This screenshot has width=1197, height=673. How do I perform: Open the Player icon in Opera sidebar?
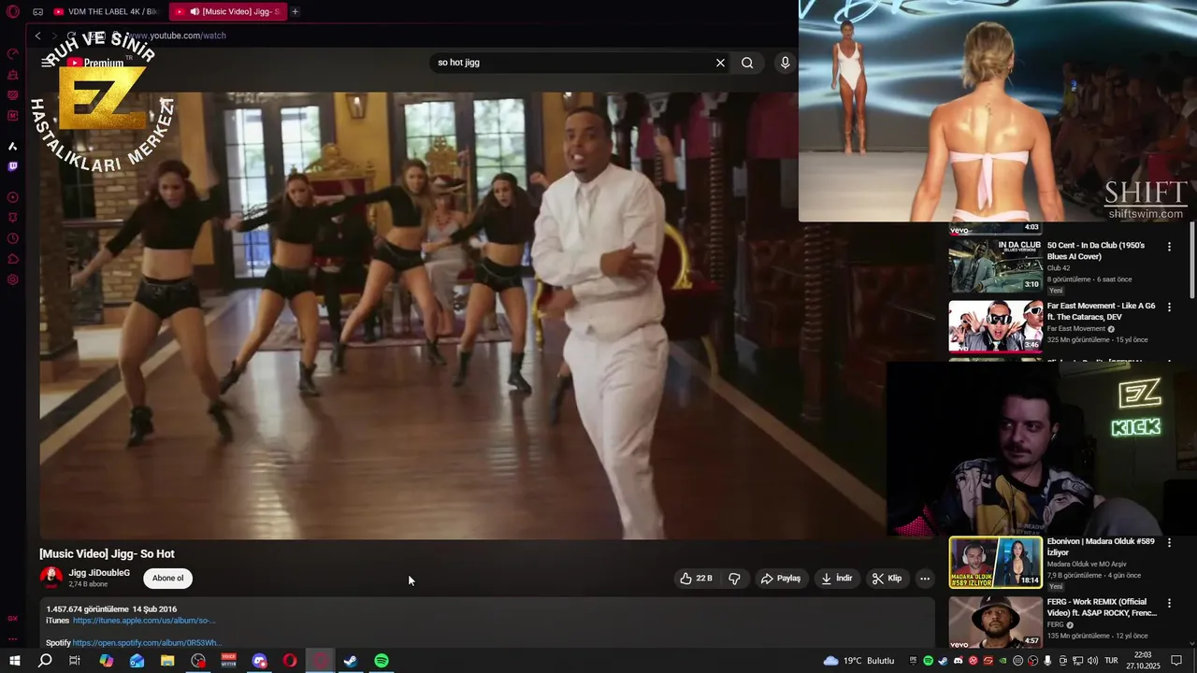(13, 197)
